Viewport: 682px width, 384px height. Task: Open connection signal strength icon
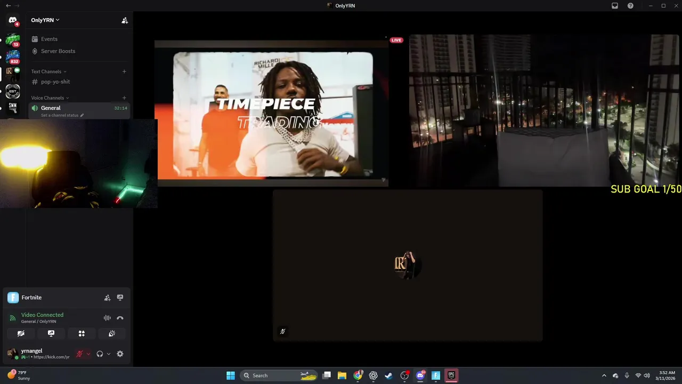pyautogui.click(x=13, y=318)
